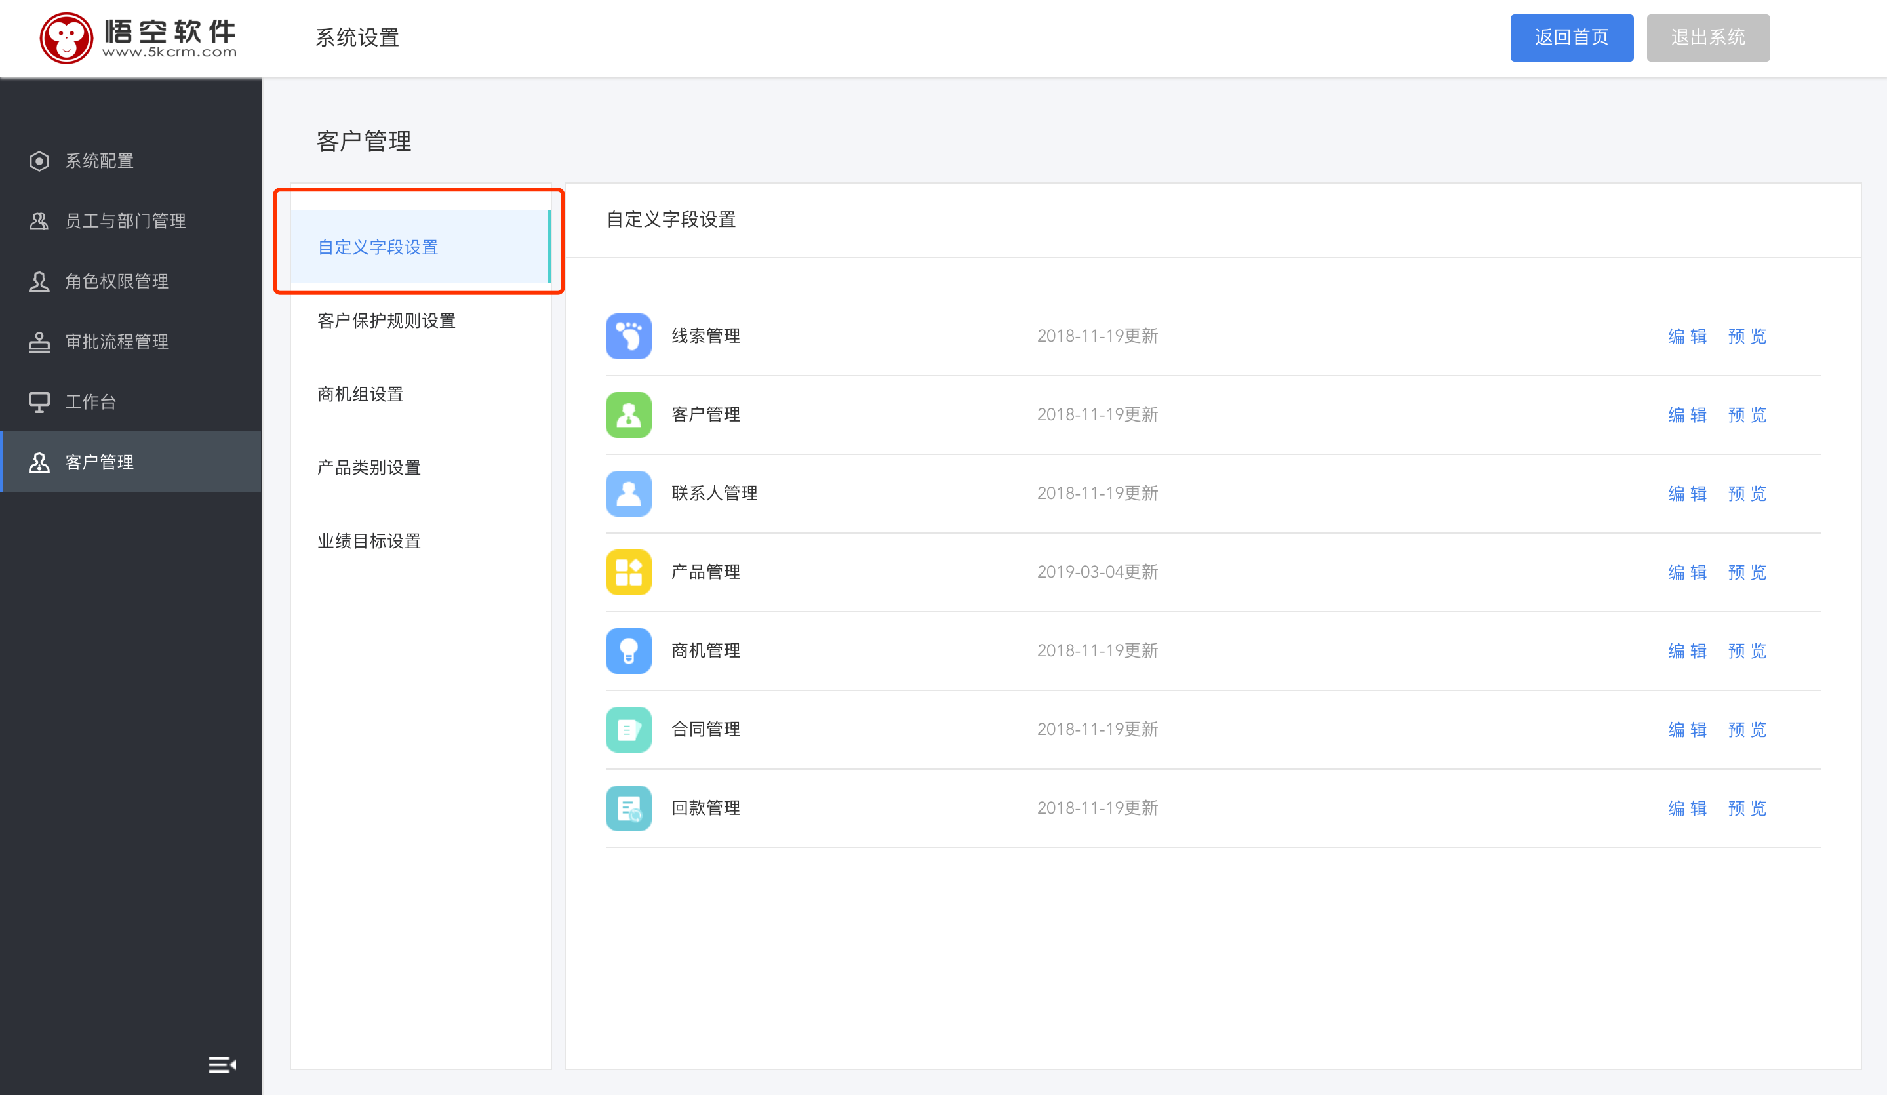1887x1095 pixels.
Task: Click 编辑 for green 客户管理 row
Action: (x=1688, y=415)
